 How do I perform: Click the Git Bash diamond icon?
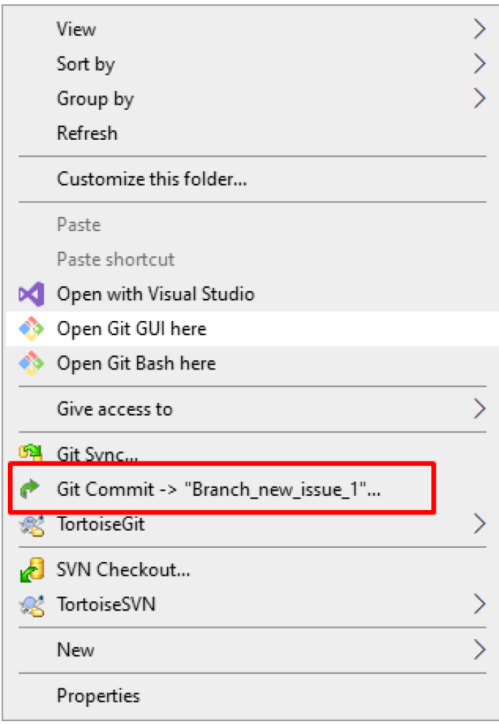pyautogui.click(x=31, y=363)
